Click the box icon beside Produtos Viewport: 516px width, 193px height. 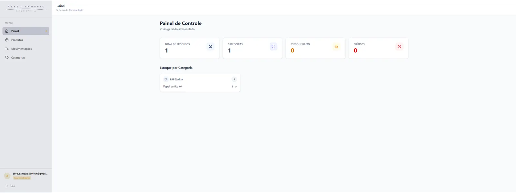tap(7, 40)
